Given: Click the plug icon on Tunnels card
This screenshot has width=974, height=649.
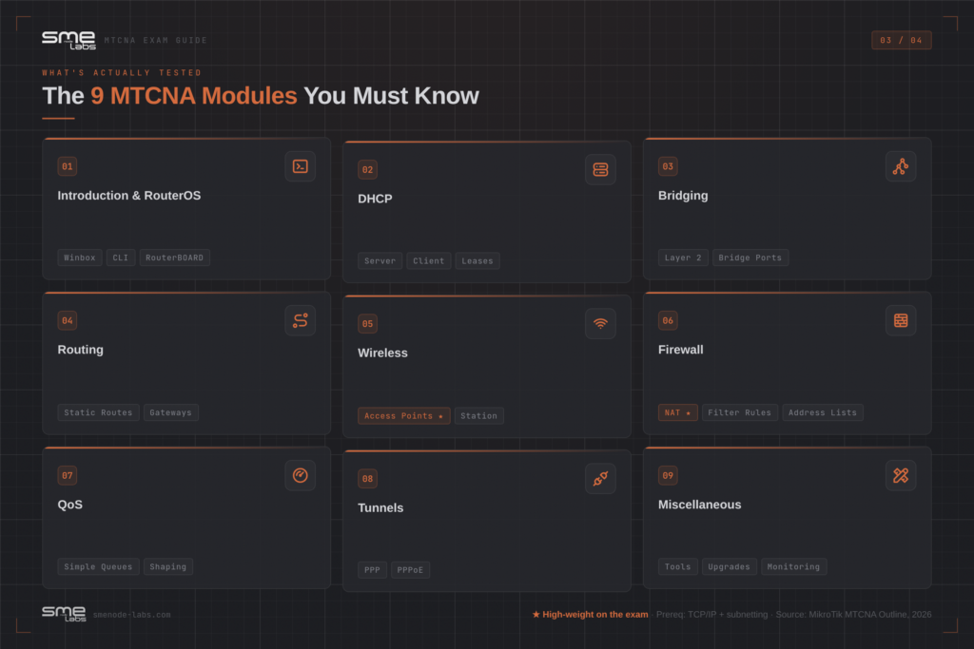Looking at the screenshot, I should tap(600, 478).
